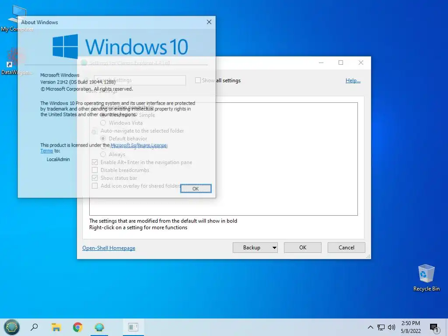448x336 pixels.
Task: Toggle the Disable breadcrumbs checkbox
Action: coord(94,170)
